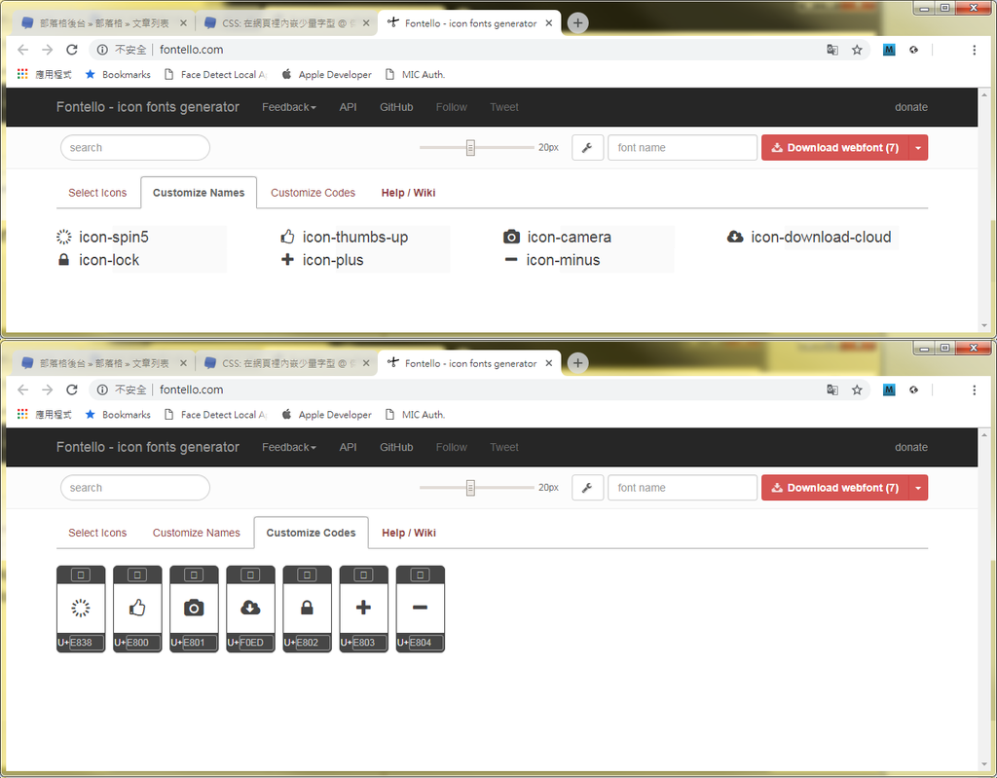
Task: Select minus glyph card U+E804
Action: point(421,609)
